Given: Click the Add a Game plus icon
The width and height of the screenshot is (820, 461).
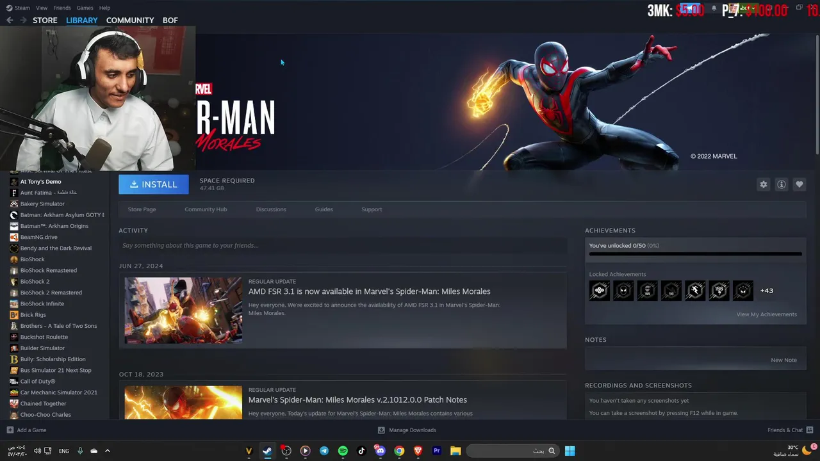Looking at the screenshot, I should [10, 430].
